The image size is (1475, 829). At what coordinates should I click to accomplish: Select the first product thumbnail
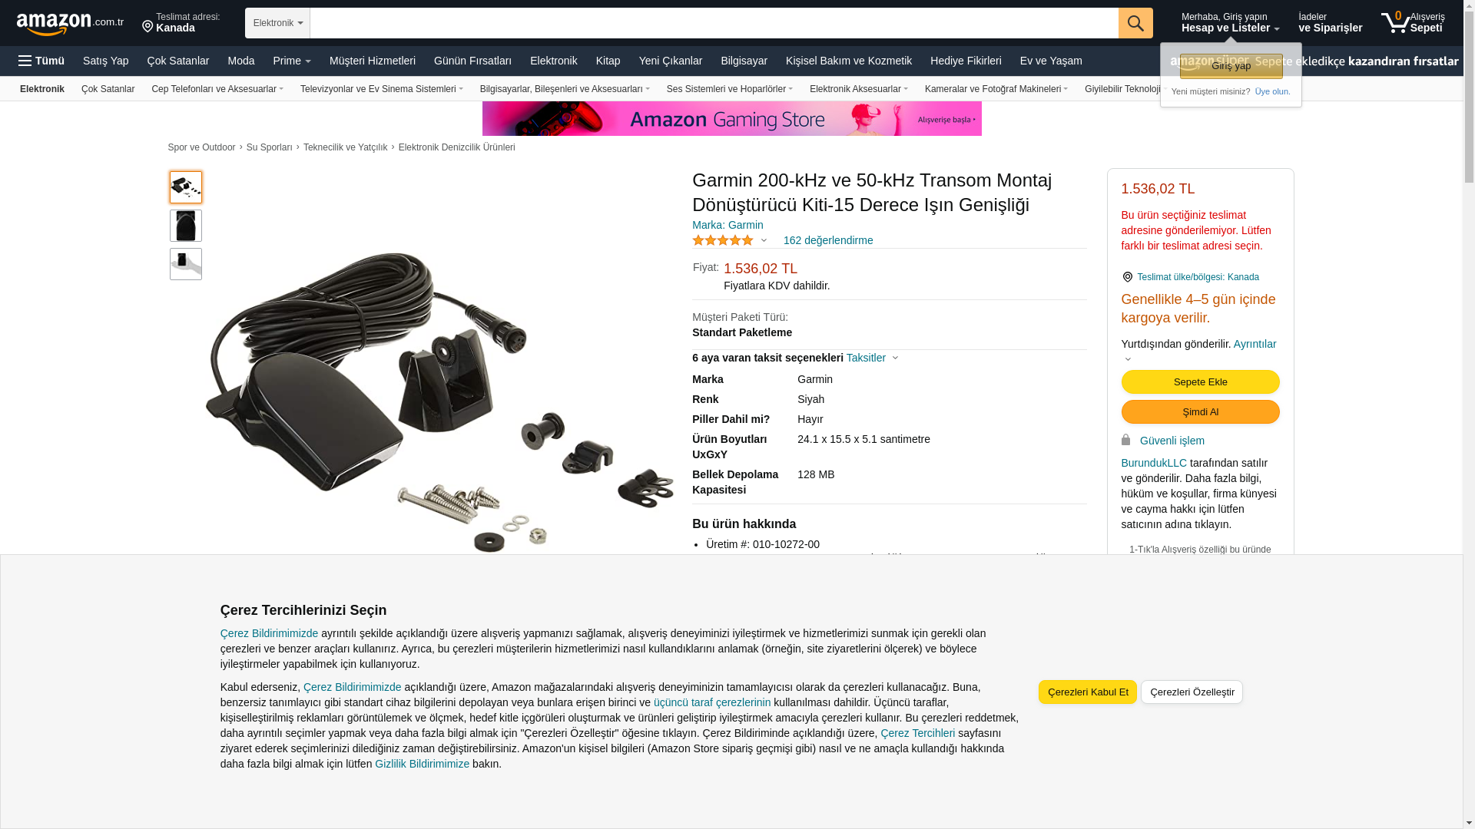point(186,187)
